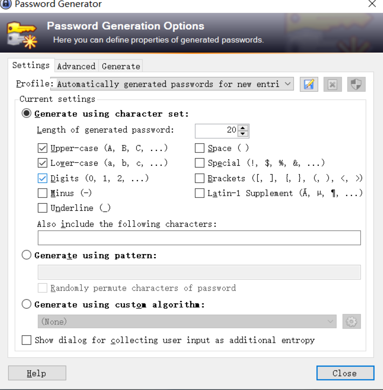This screenshot has width=383, height=390.
Task: Open the Generate tab
Action: (121, 66)
